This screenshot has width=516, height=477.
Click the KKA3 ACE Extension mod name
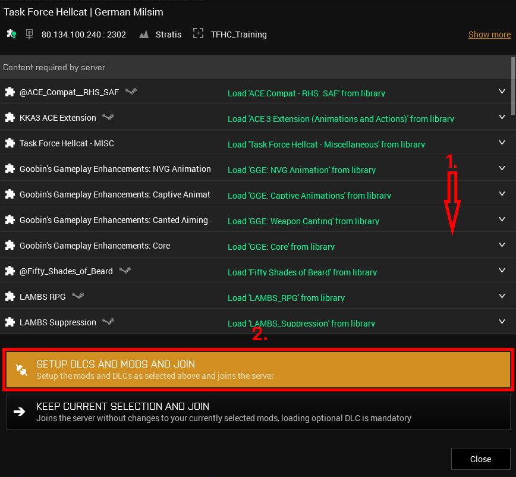[58, 118]
